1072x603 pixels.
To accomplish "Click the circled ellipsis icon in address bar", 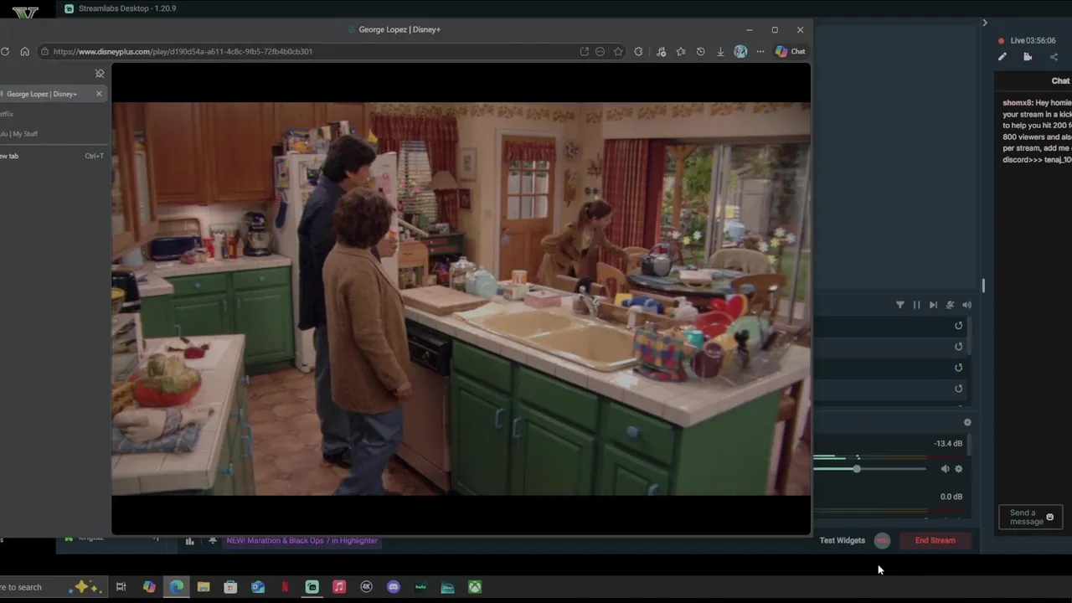I will pos(600,51).
